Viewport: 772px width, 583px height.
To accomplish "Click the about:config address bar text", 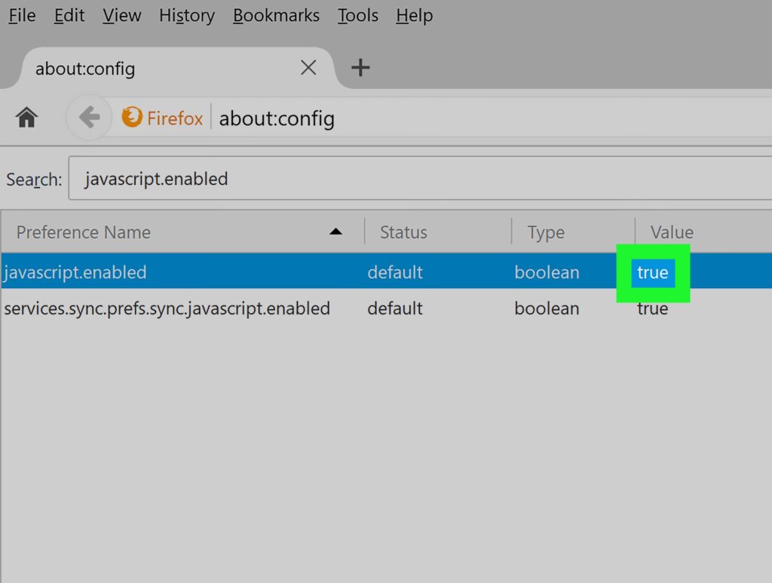I will [x=277, y=118].
